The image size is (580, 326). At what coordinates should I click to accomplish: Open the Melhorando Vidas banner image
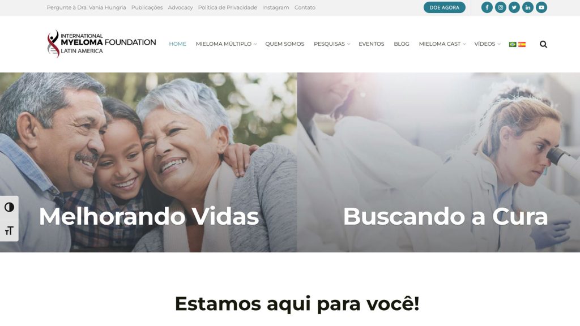(148, 162)
